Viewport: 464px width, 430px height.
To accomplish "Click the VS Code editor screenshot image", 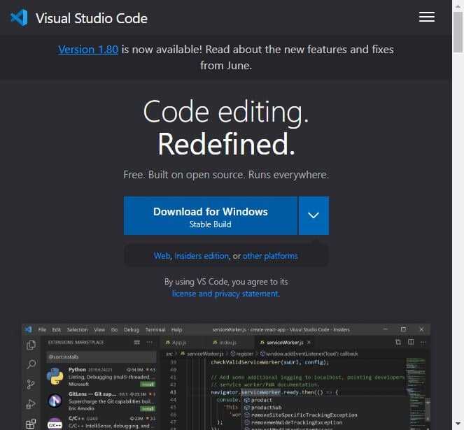I will click(226, 377).
